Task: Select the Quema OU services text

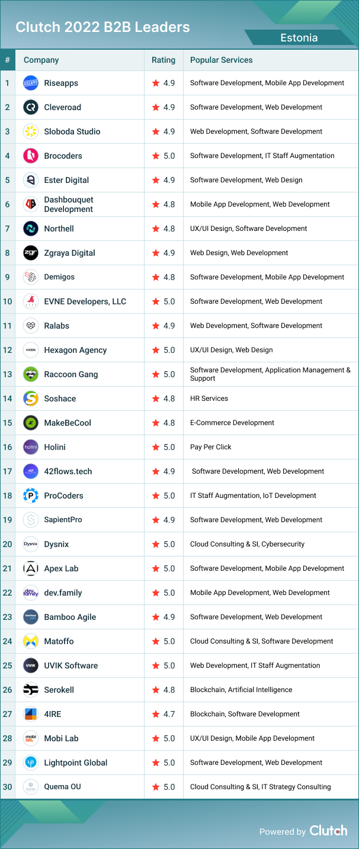Action: point(260,787)
